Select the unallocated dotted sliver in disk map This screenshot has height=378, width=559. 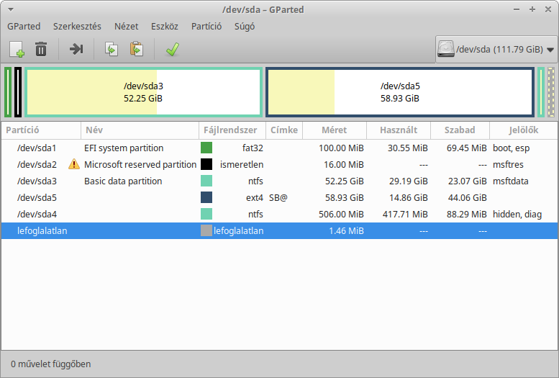point(551,92)
